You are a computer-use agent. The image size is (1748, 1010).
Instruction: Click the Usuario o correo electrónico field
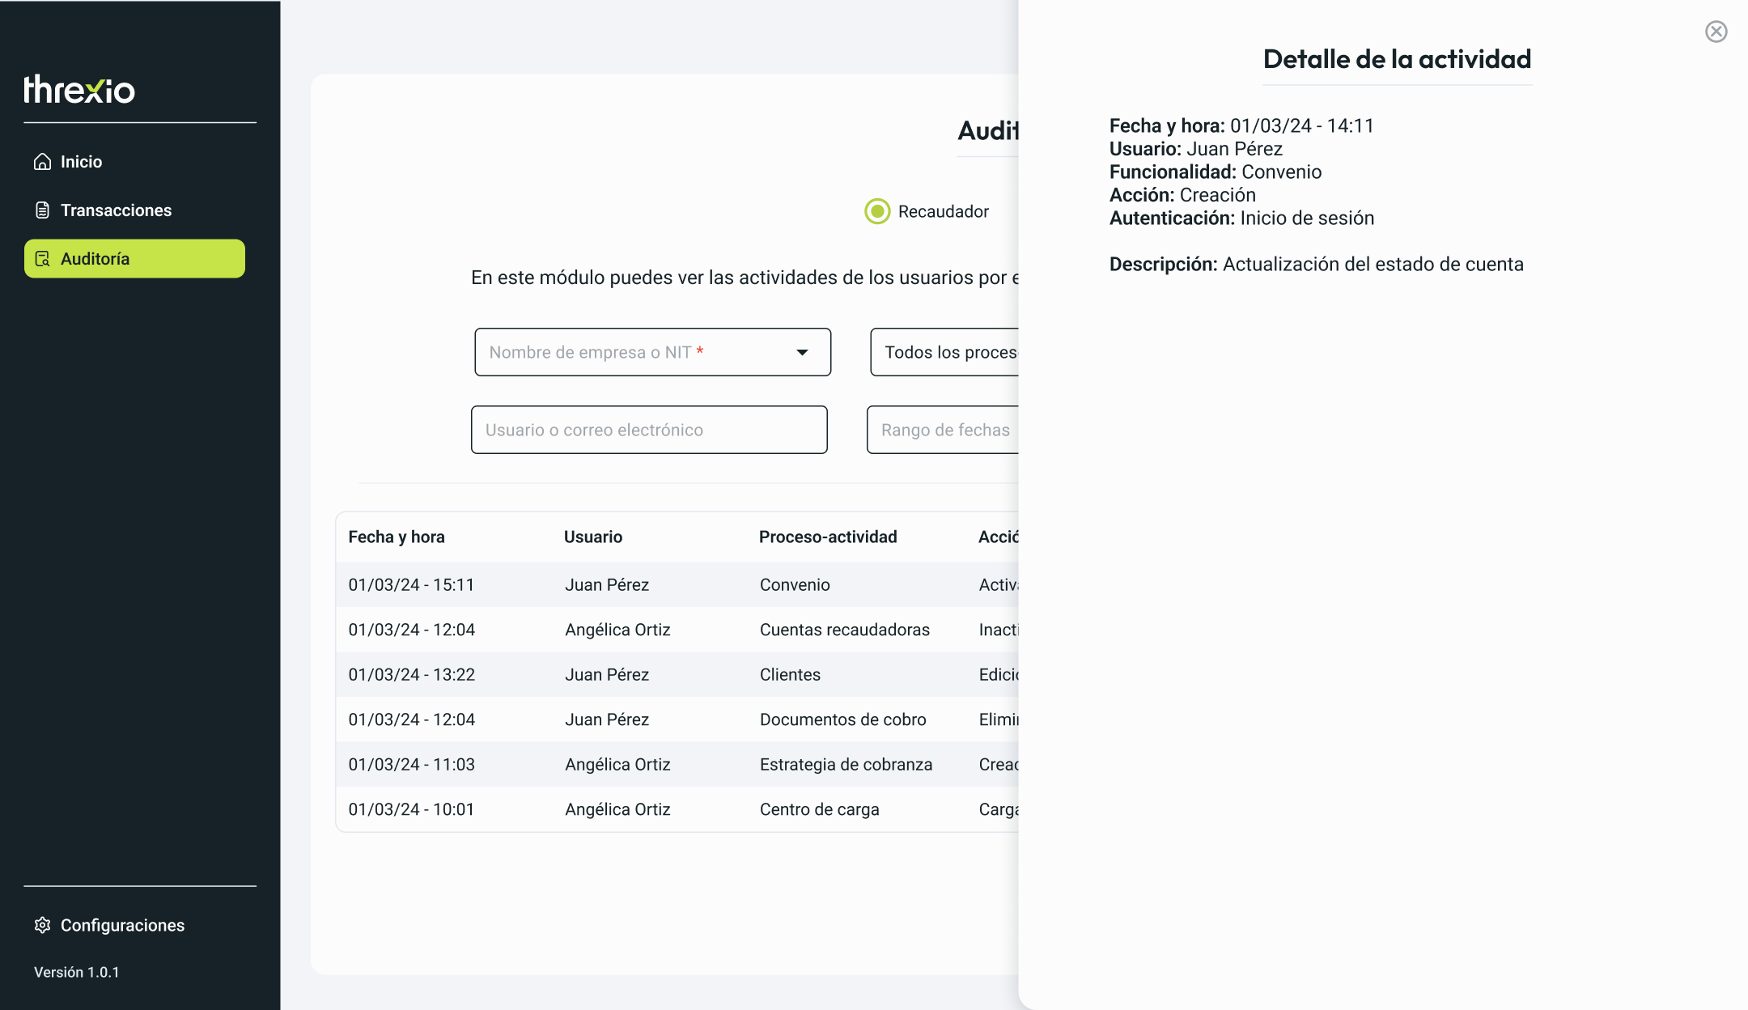click(x=649, y=430)
